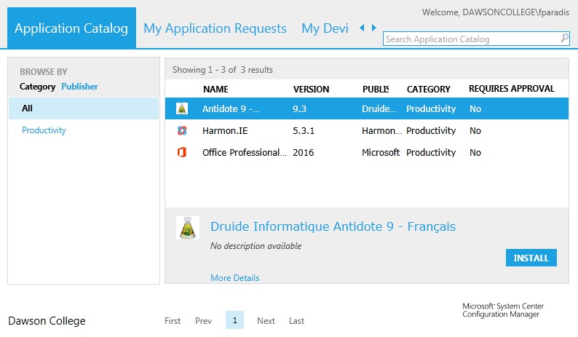Switch to My Application Requests tab

point(215,28)
